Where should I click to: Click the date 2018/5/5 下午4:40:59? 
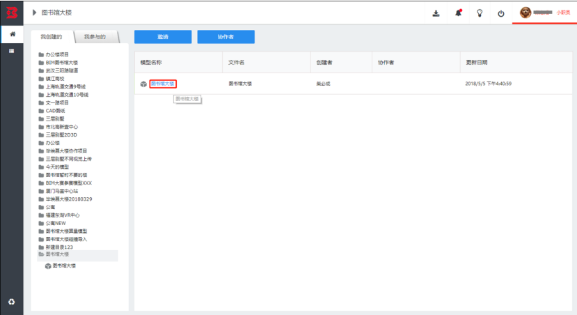tap(489, 84)
